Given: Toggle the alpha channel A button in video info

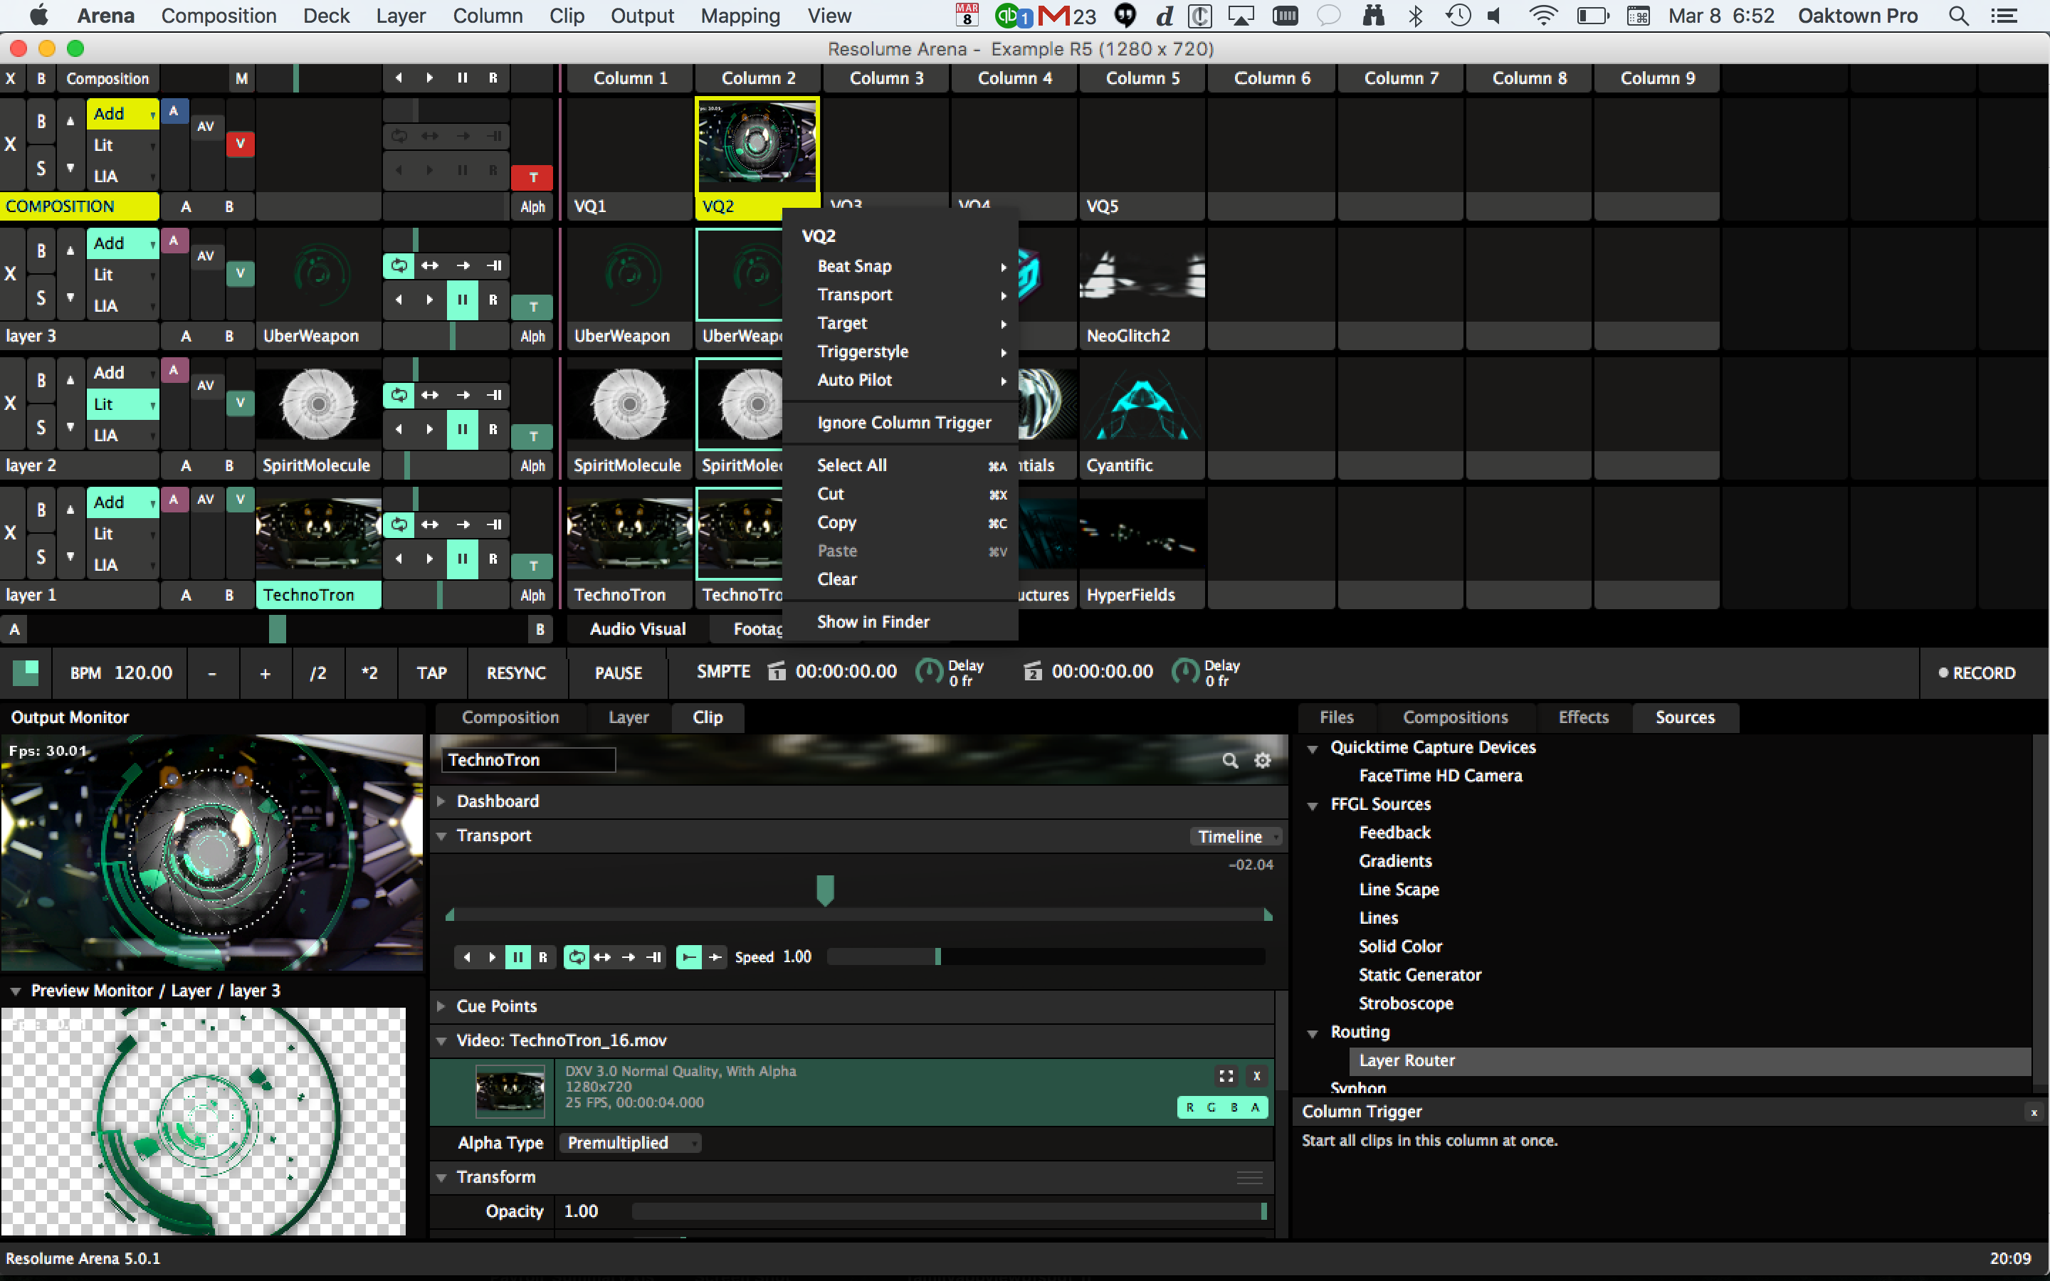Looking at the screenshot, I should pyautogui.click(x=1256, y=1107).
